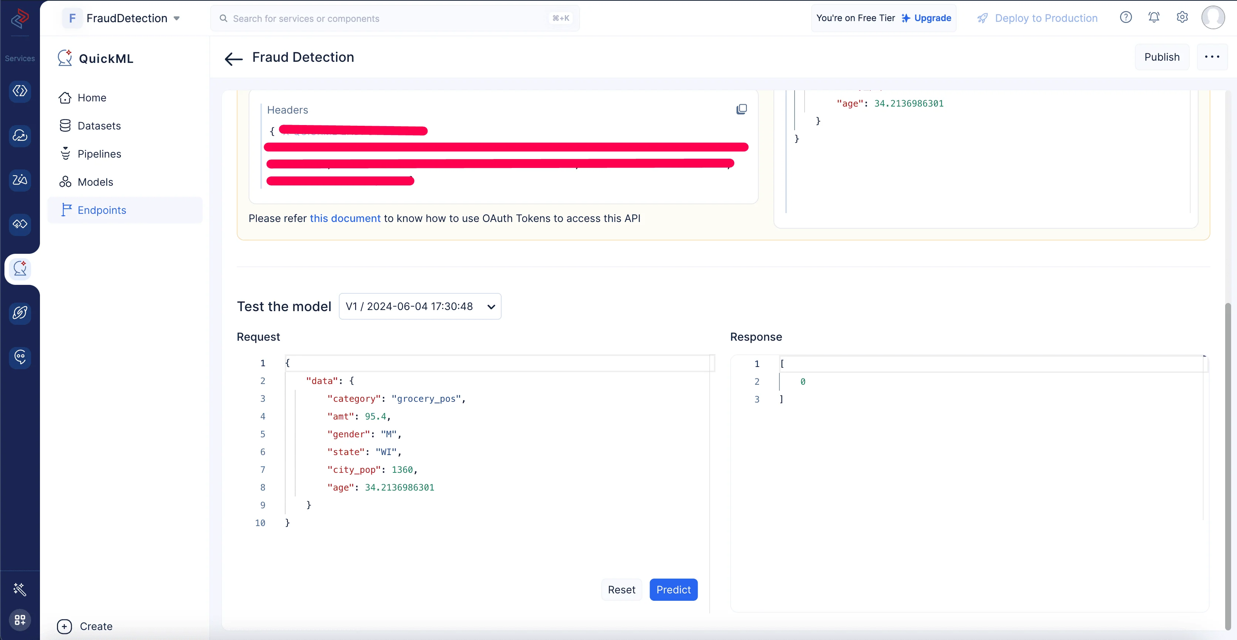Click the user profile avatar
The width and height of the screenshot is (1237, 640).
coord(1213,18)
